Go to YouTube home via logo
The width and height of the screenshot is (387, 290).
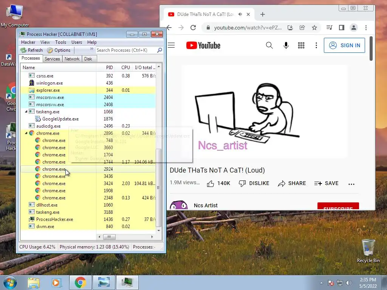(x=203, y=45)
